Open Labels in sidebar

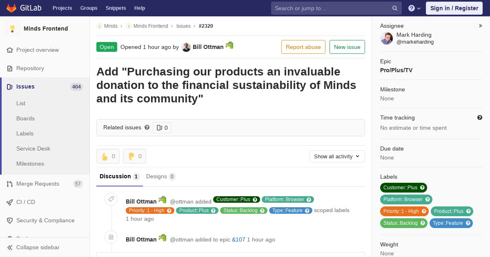click(25, 133)
